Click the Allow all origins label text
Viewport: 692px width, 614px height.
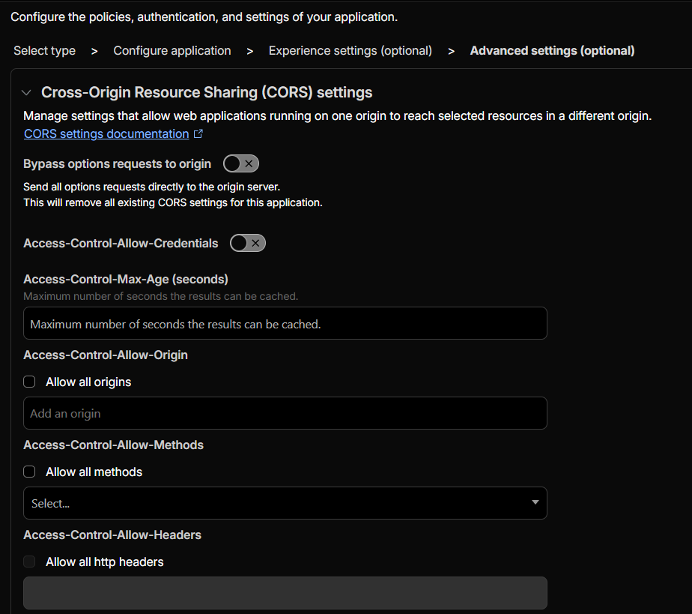pos(88,382)
